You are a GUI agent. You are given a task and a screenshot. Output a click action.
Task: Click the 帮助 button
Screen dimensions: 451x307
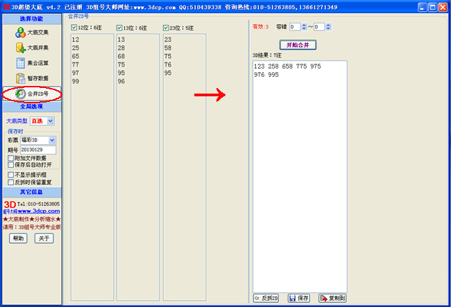click(18, 238)
